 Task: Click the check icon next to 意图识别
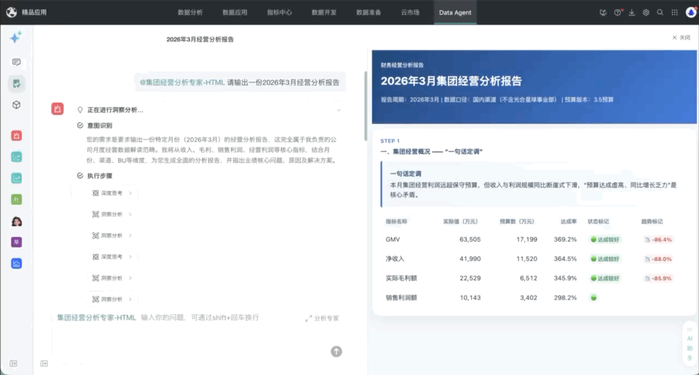click(80, 125)
